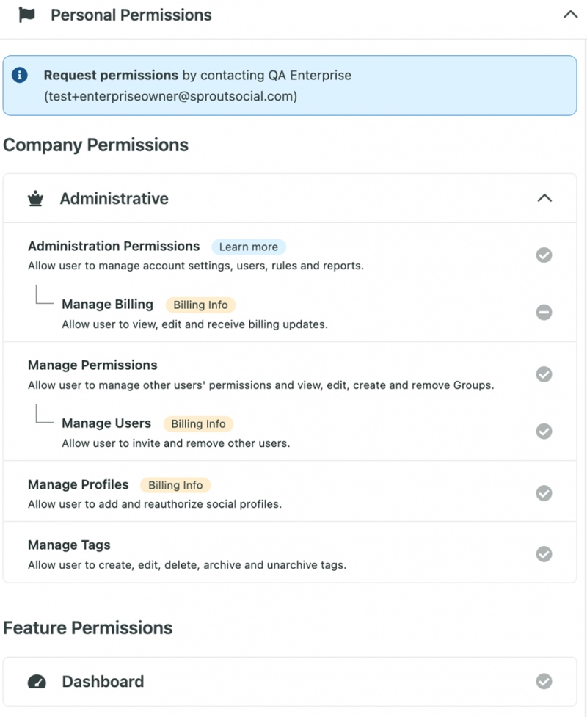Image resolution: width=587 pixels, height=717 pixels.
Task: Click description about managing account settings, users, rules
Action: point(196,266)
